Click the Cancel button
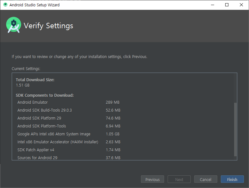Image resolution: width=249 pixels, height=188 pixels. pos(206,179)
